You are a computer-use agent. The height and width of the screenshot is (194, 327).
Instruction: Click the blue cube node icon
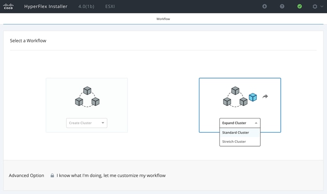click(253, 97)
